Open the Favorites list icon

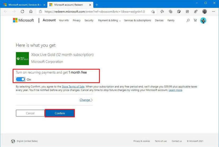tap(162, 12)
